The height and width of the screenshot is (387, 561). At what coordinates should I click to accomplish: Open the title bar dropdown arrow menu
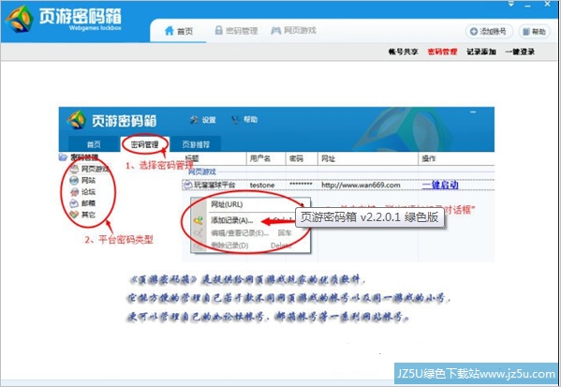pos(511,5)
